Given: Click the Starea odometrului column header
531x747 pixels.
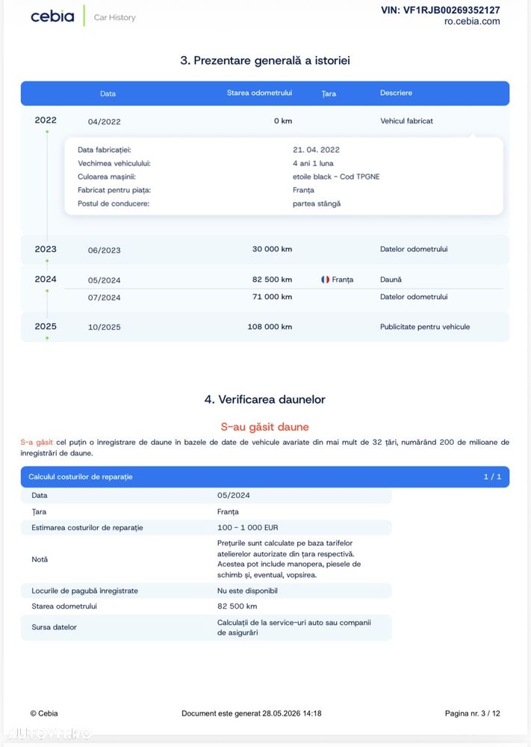Looking at the screenshot, I should (259, 93).
